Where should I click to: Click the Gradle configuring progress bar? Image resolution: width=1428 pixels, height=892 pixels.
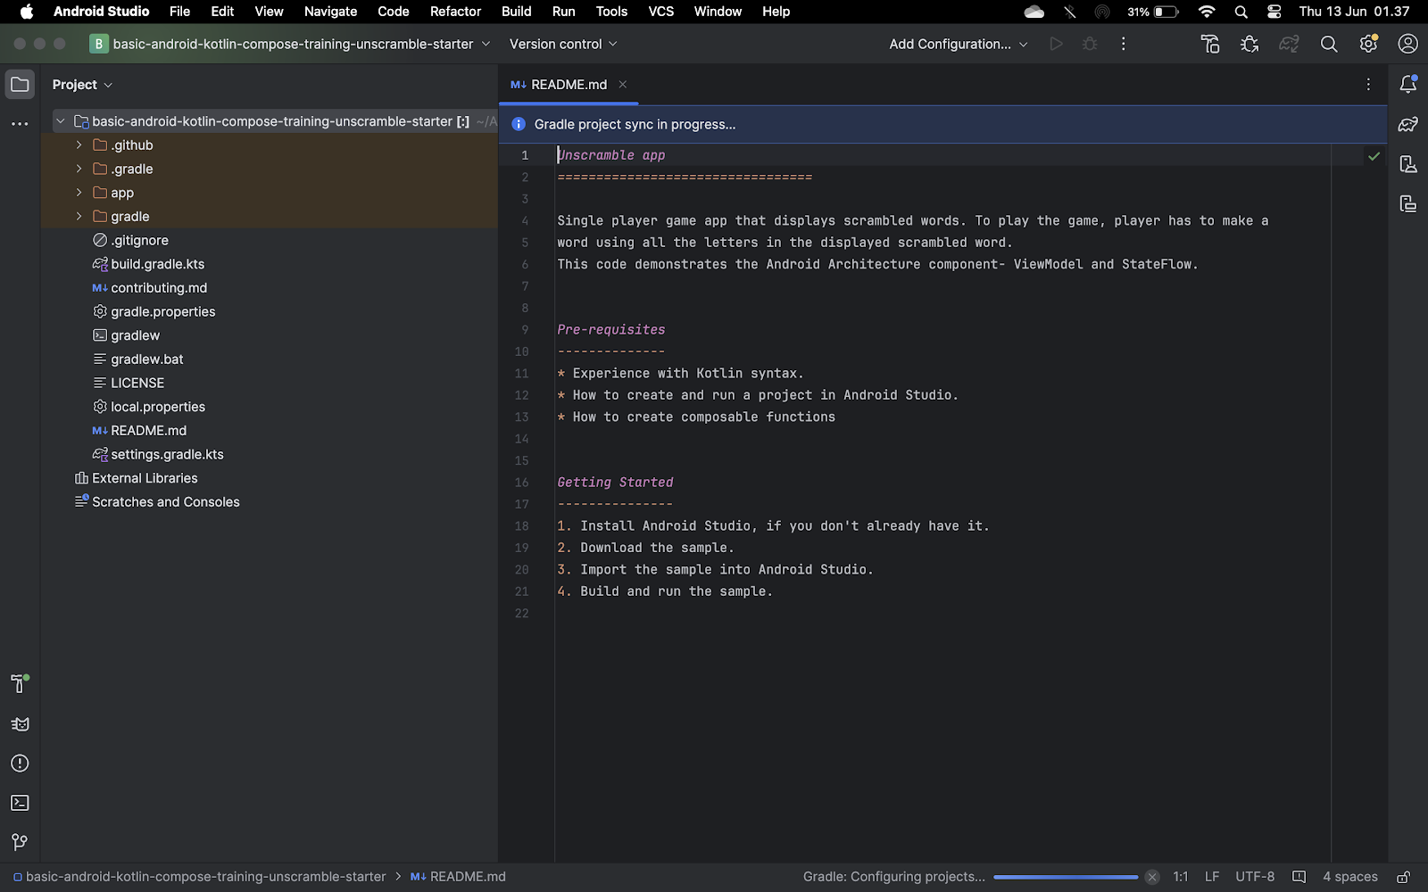(x=1066, y=877)
